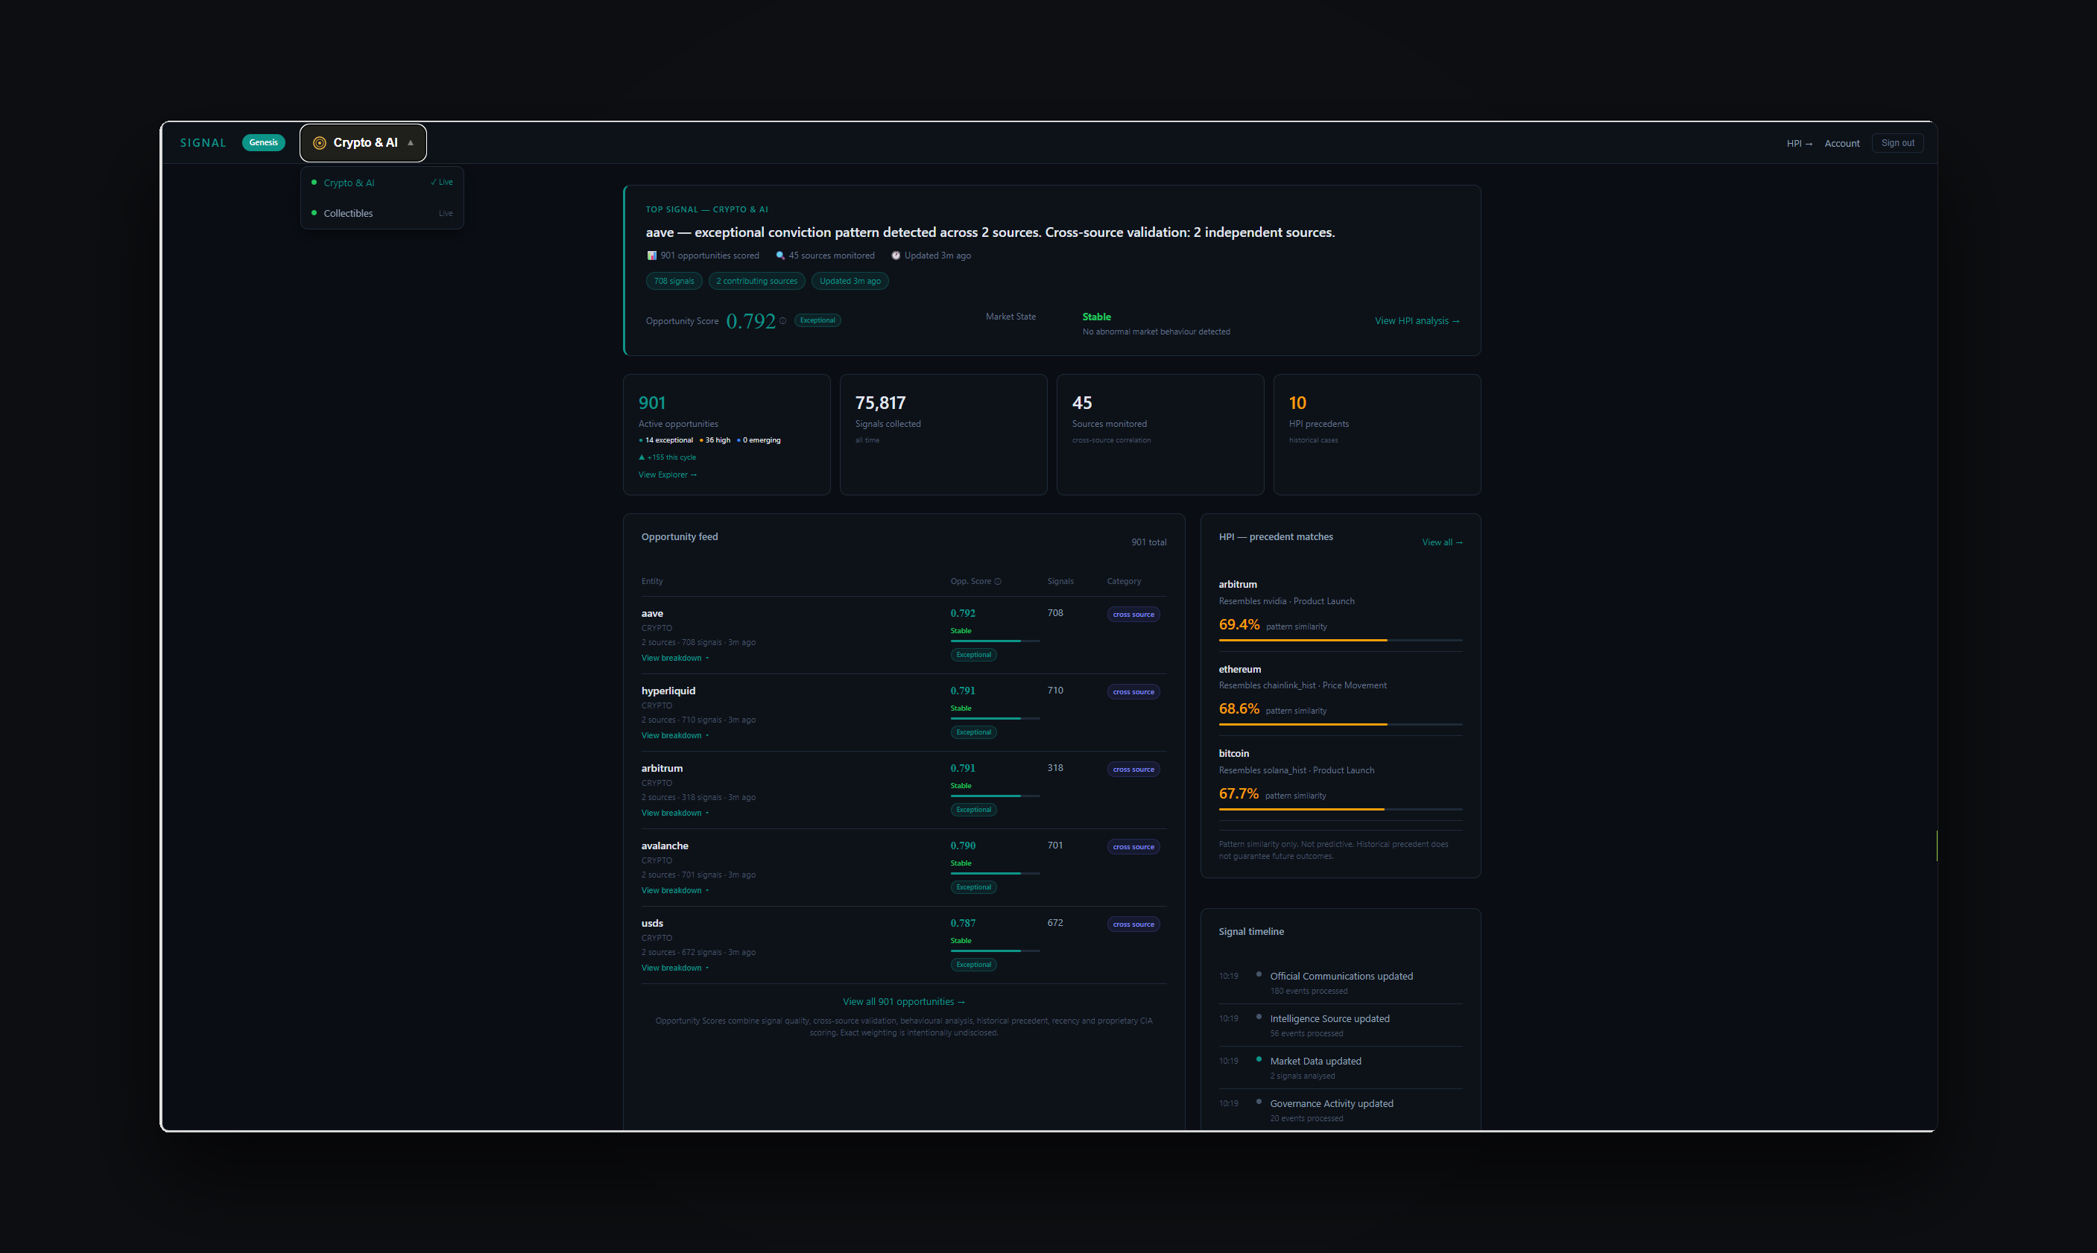Click the info icon next to 0.792 score

coord(783,321)
